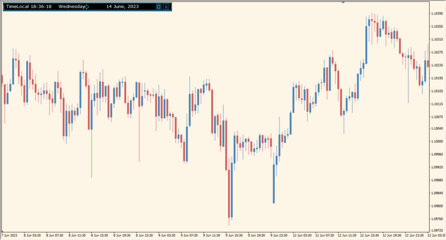
Task: Click the '9 Jun 23:30' time axis label
Action: pyautogui.click(x=279, y=235)
